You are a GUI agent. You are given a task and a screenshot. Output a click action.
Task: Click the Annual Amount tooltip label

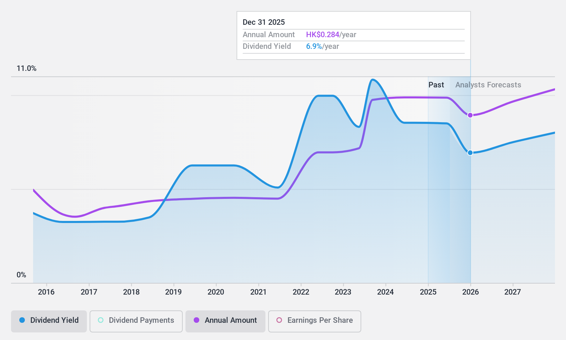(x=269, y=35)
